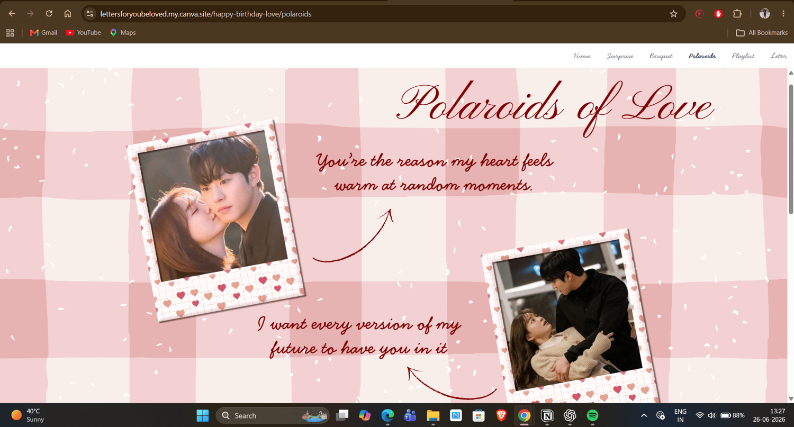Open Notion from the taskbar
Viewport: 794px width, 427px height.
(x=547, y=415)
